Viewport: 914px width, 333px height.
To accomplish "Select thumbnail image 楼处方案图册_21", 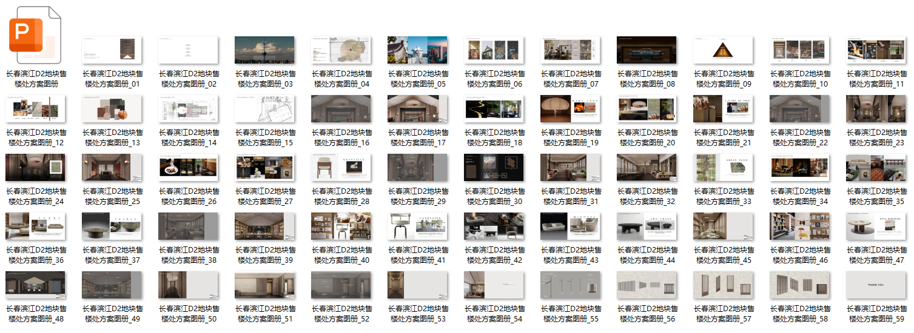I will coord(723,108).
